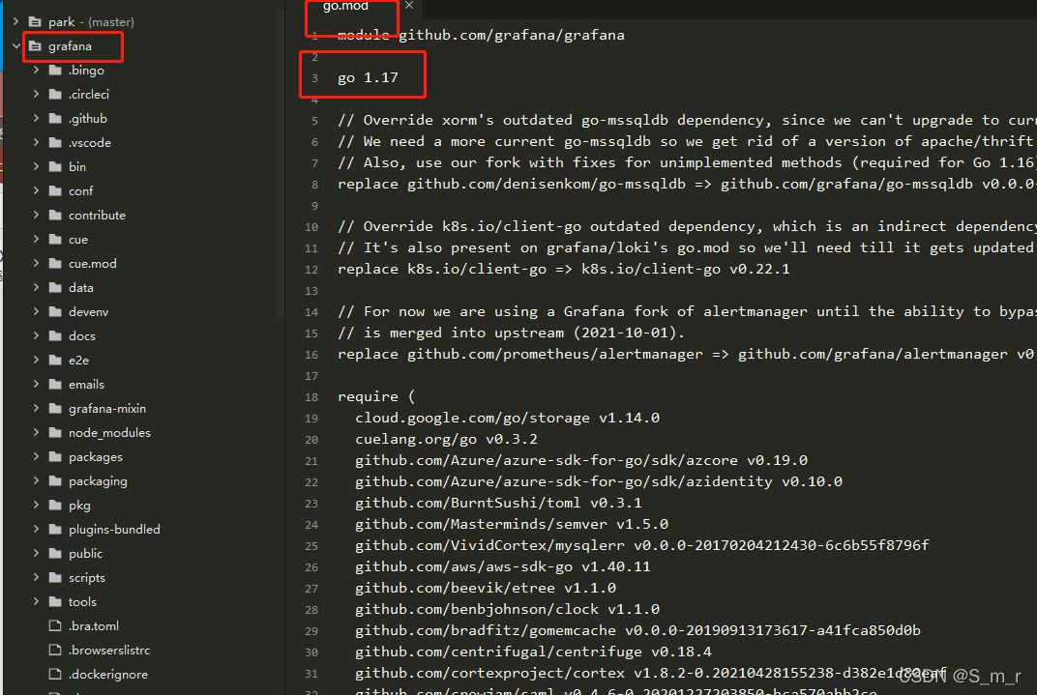Click the VividCortex/mysqlerr dependency line
The width and height of the screenshot is (1037, 695).
pyautogui.click(x=642, y=546)
